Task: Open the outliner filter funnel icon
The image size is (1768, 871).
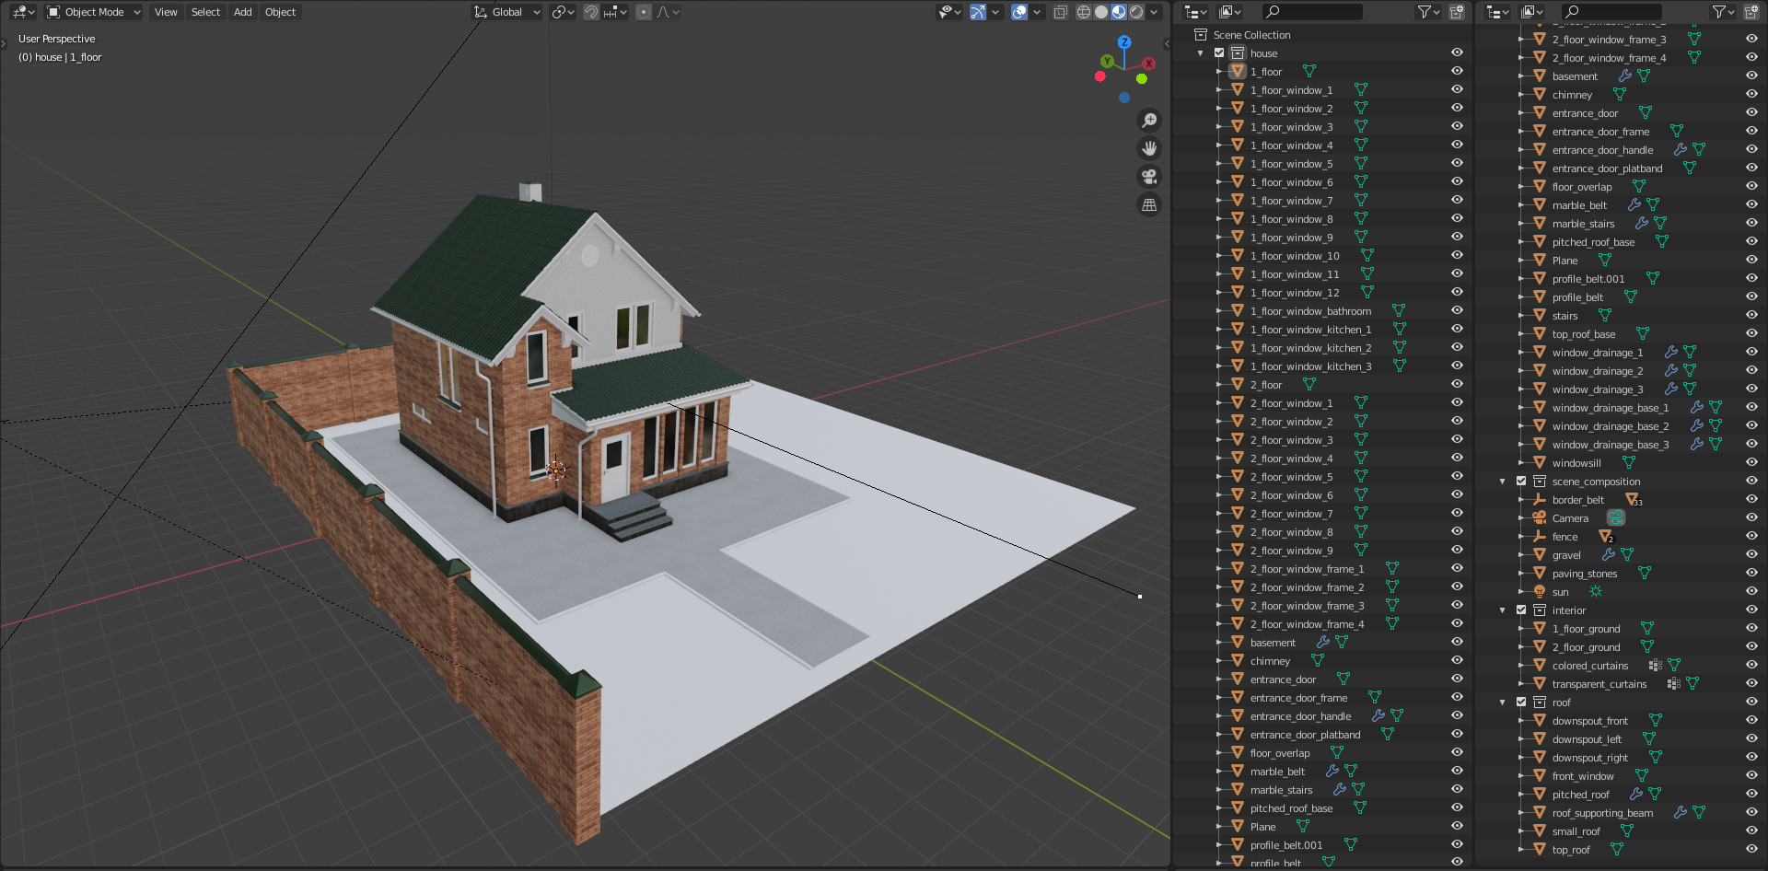Action: click(x=1425, y=12)
